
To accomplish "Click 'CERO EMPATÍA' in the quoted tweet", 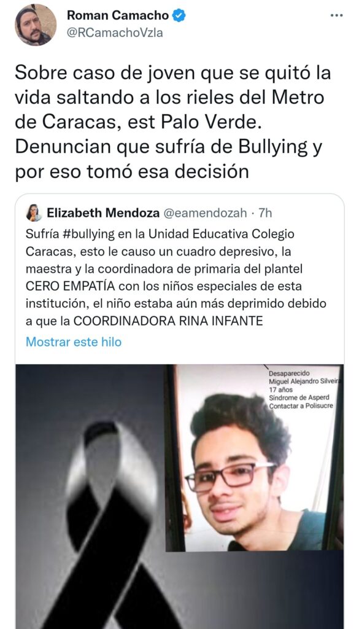I will (71, 286).
